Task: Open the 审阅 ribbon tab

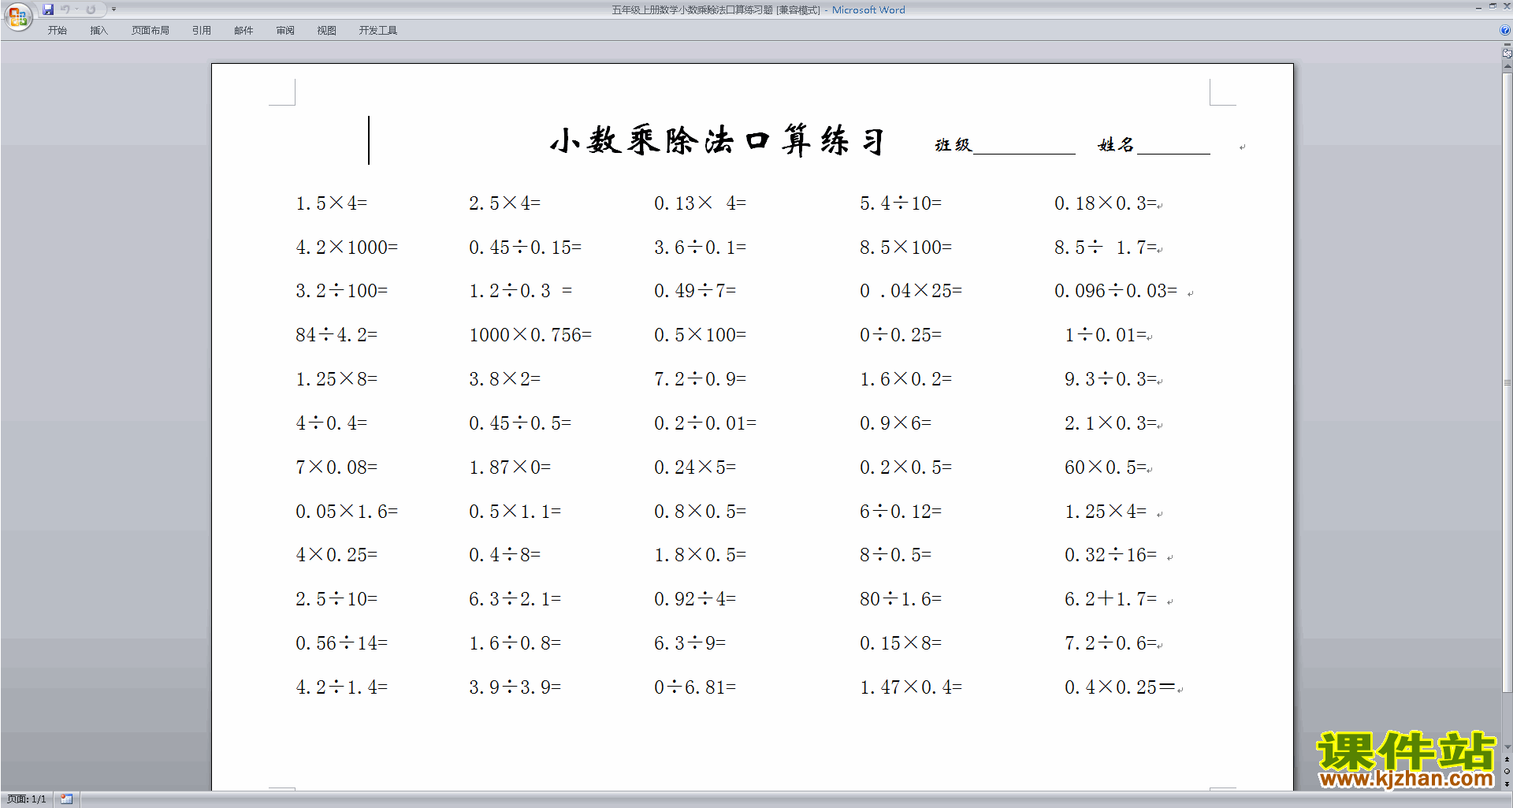Action: pos(285,31)
